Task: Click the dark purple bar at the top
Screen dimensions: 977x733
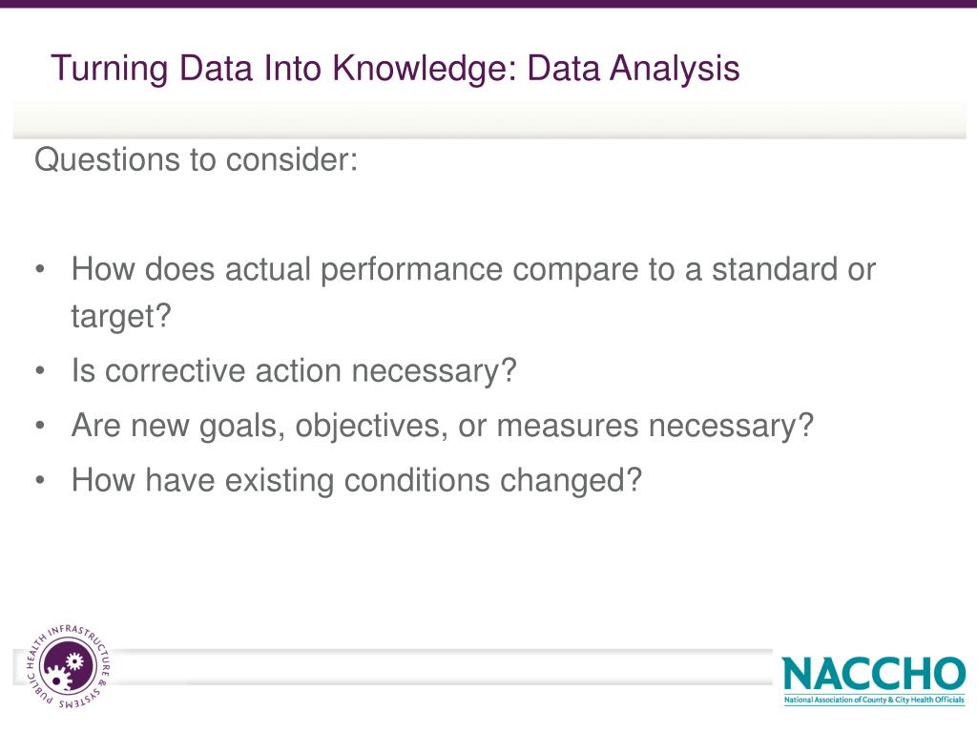Action: [x=488, y=4]
